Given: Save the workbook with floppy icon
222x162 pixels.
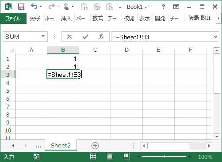Looking at the screenshot, I should (21, 7).
